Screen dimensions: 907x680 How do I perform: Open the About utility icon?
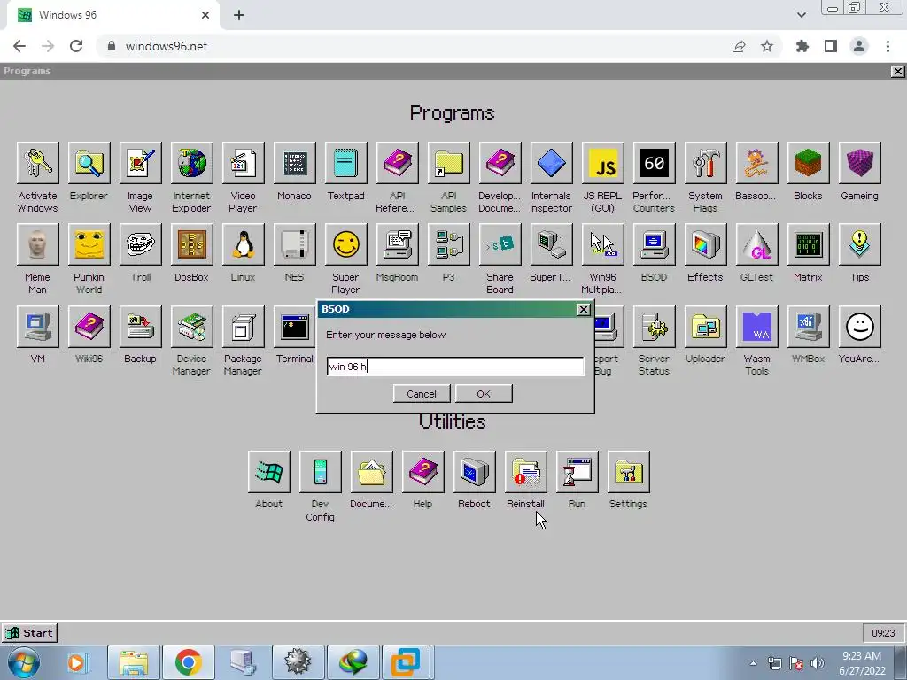pos(269,472)
